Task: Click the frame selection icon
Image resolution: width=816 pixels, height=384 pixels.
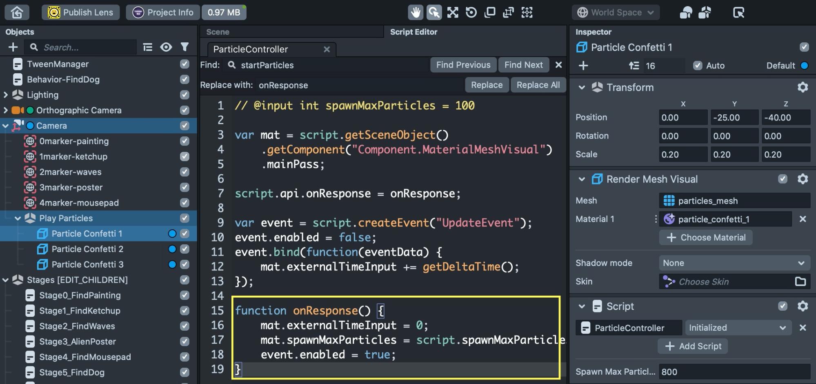Action: coord(527,13)
